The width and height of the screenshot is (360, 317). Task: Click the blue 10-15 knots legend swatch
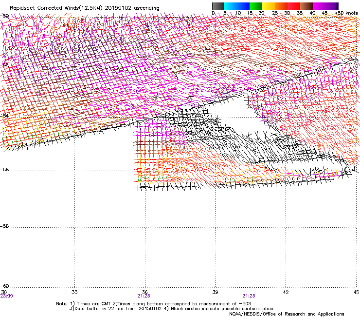click(243, 6)
